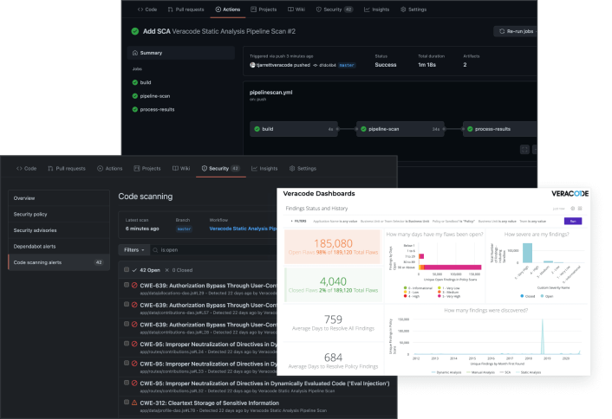The image size is (612, 419).
Task: Open Code tab in the Actions window
Action: click(147, 10)
